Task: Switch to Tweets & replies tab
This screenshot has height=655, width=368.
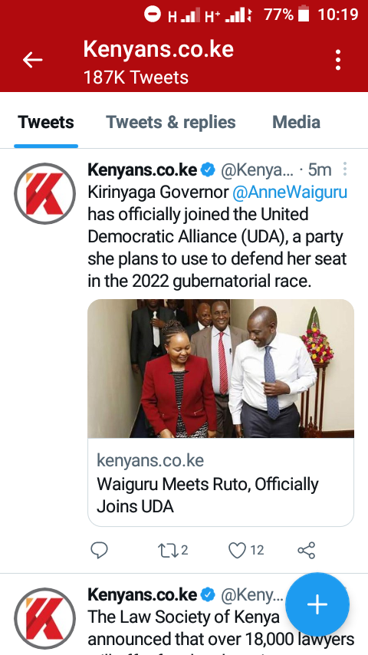Action: pos(171,123)
